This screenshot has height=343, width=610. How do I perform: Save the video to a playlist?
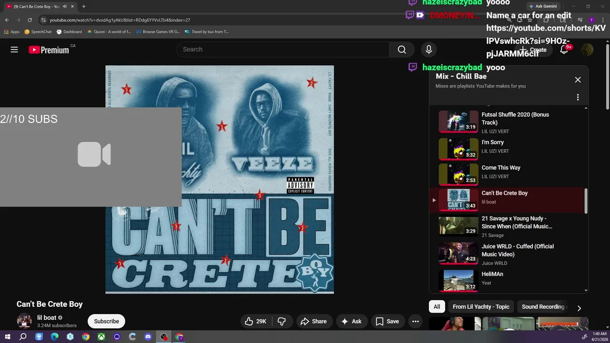coord(387,322)
